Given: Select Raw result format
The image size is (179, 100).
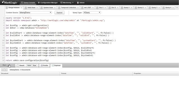Looking at the screenshot, I should [34, 66].
